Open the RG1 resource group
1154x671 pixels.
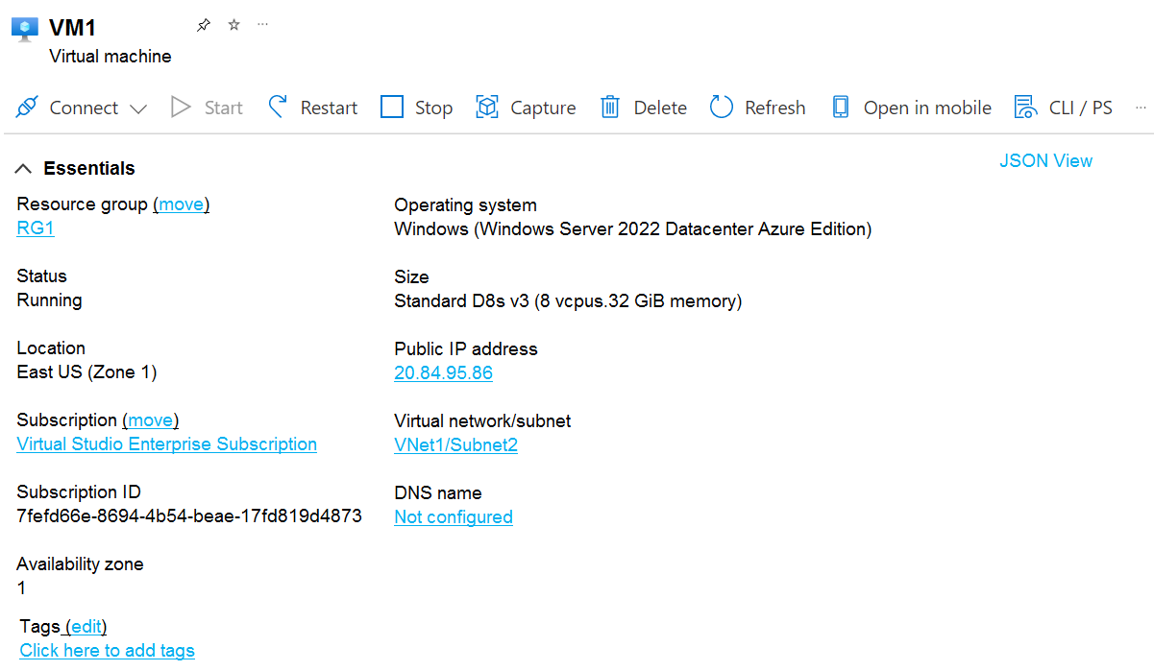pyautogui.click(x=36, y=228)
